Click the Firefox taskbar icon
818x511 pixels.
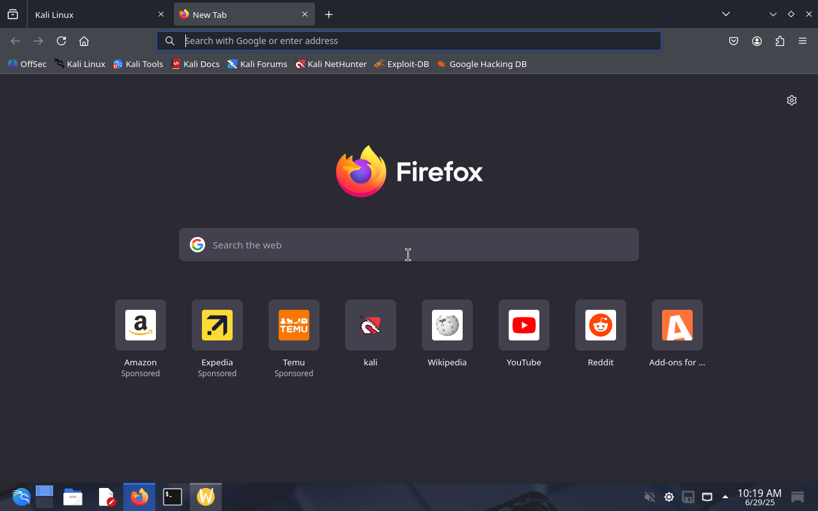[139, 496]
